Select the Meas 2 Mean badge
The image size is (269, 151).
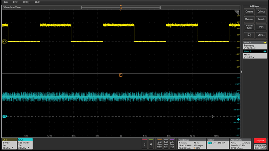point(255,55)
